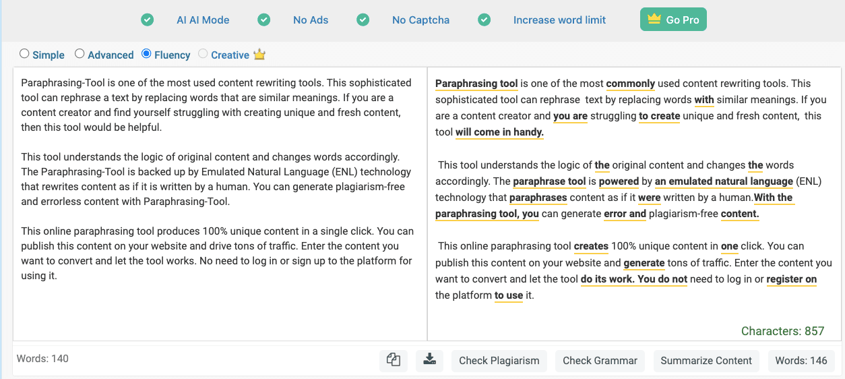
Task: Click the 'Words: 146' output counter
Action: (x=801, y=361)
